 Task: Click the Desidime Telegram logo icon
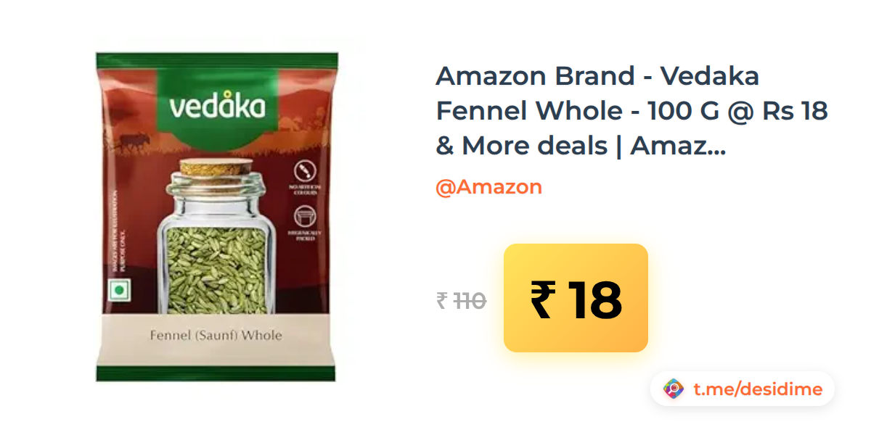click(674, 389)
